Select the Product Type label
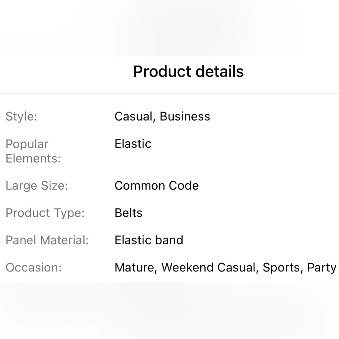This screenshot has height=339, width=339. tap(45, 213)
